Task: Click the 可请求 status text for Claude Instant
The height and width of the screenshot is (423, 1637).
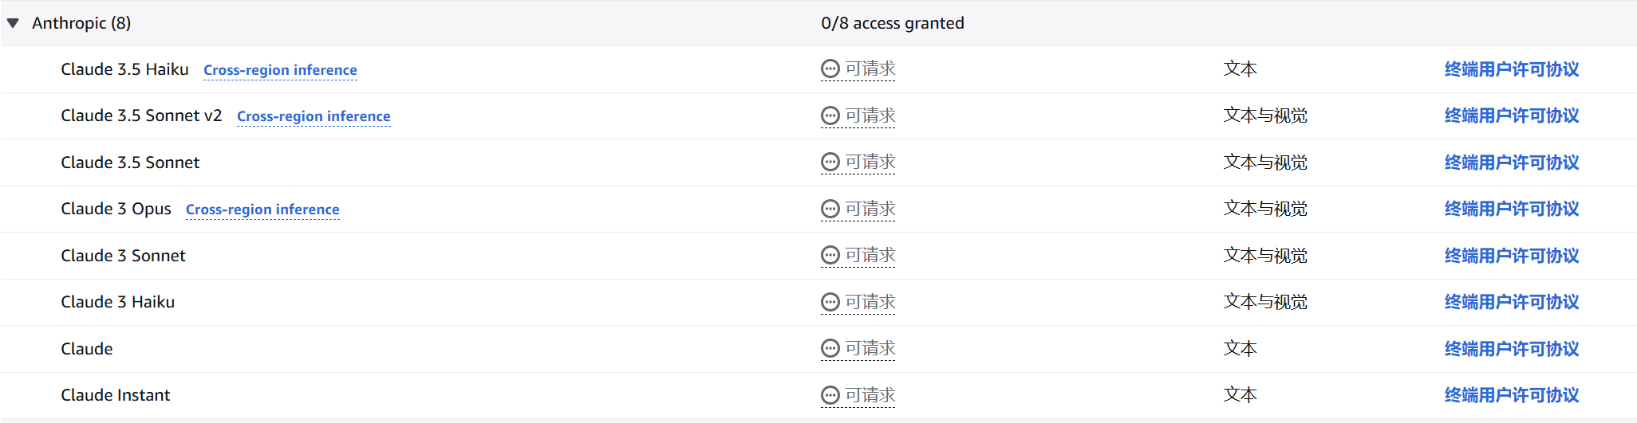Action: coord(870,395)
